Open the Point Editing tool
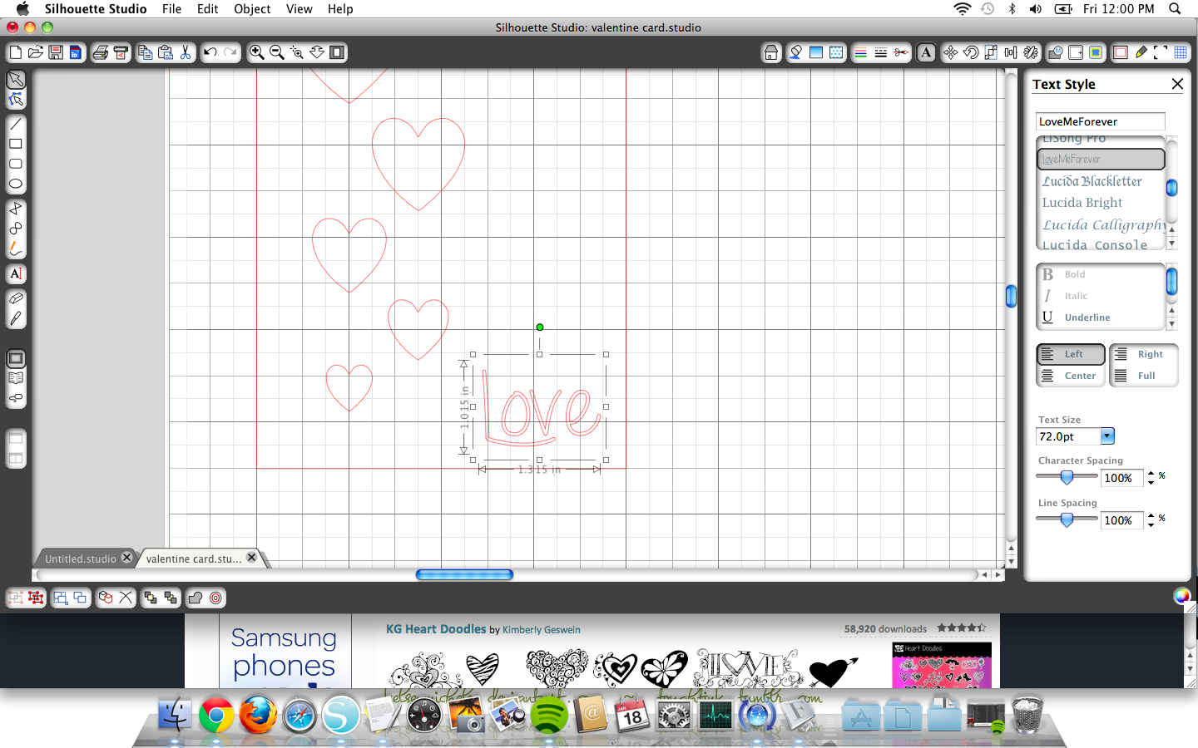This screenshot has height=748, width=1198. tap(16, 99)
